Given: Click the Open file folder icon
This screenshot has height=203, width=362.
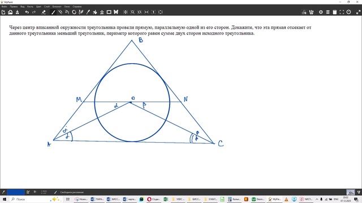Looking at the screenshot, I should tap(10, 12).
